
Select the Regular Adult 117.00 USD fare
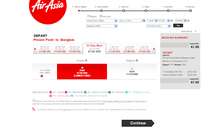coord(132,69)
